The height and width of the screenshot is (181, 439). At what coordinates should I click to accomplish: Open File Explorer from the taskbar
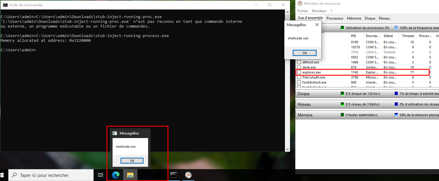coord(130,175)
